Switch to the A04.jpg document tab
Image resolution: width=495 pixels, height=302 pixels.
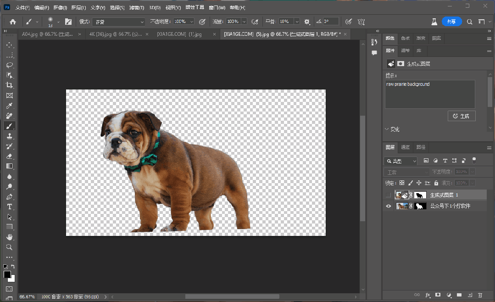[x=46, y=34]
